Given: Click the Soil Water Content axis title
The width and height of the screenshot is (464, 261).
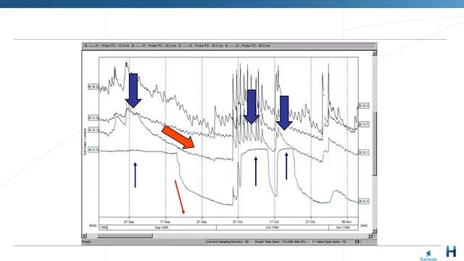Looking at the screenshot, I should pyautogui.click(x=85, y=142).
